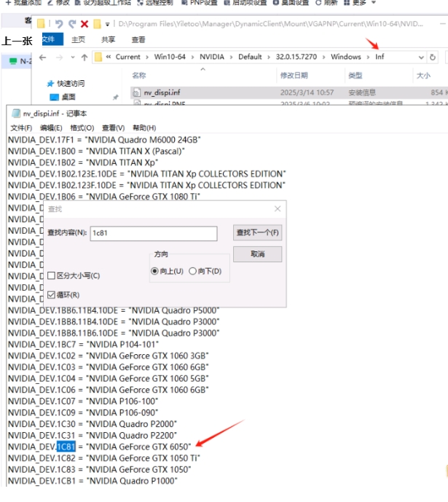
Task: Open the address bar history dropdown
Action: point(421,58)
